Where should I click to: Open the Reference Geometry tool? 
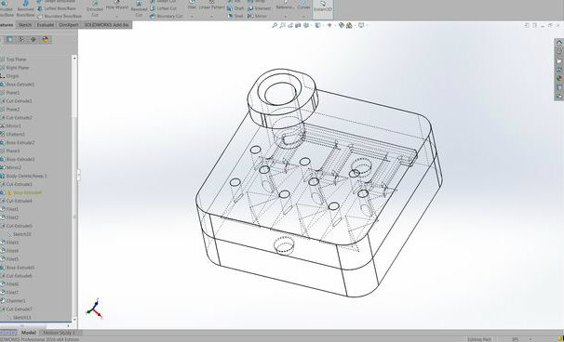coord(285,5)
